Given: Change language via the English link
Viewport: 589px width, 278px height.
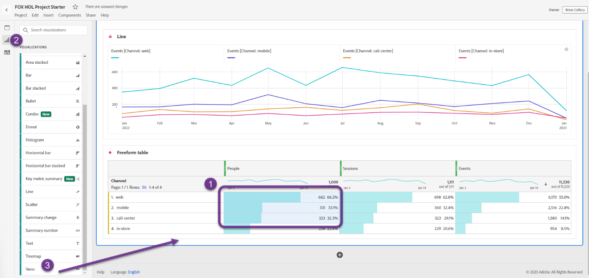Looking at the screenshot, I should point(134,272).
